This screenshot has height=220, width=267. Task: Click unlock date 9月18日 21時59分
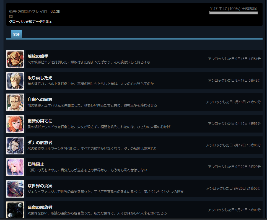pyautogui.click(x=233, y=102)
